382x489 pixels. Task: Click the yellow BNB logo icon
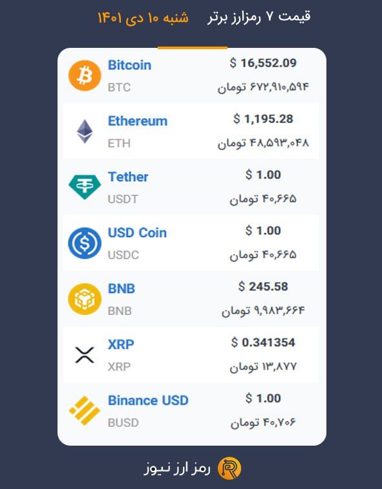[85, 299]
